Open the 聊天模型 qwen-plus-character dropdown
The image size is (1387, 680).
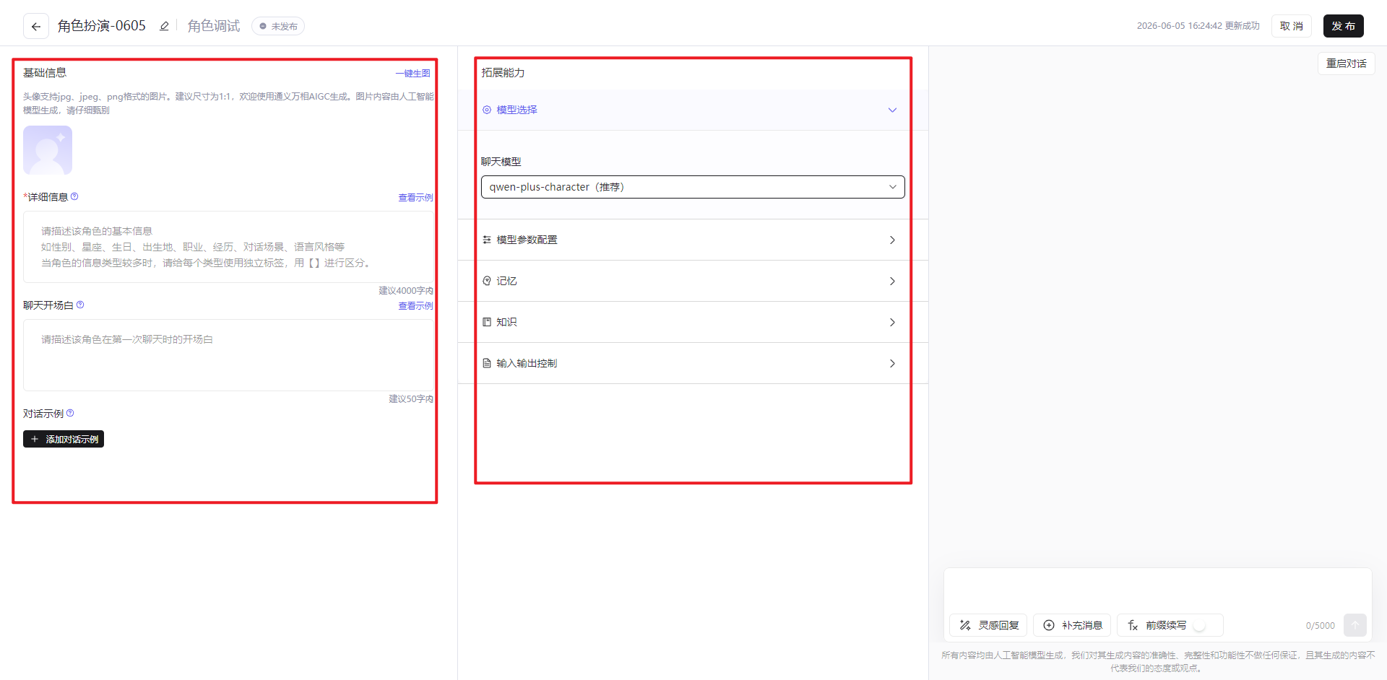(693, 187)
